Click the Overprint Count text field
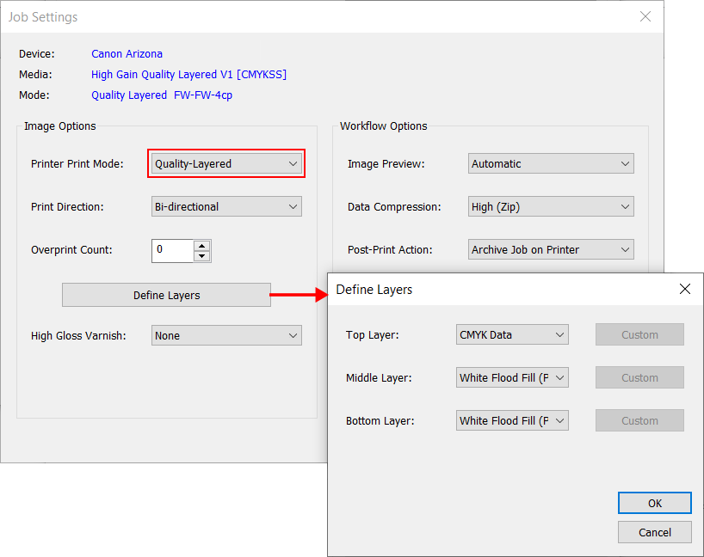This screenshot has width=704, height=557. (172, 250)
